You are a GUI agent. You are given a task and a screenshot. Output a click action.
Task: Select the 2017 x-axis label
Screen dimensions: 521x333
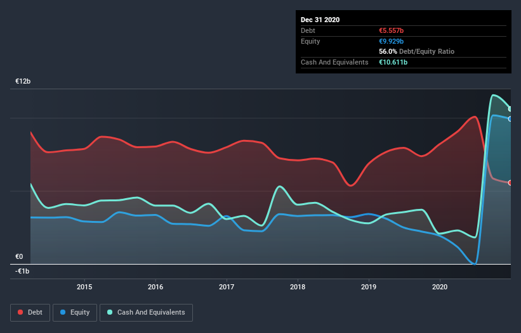pyautogui.click(x=227, y=287)
